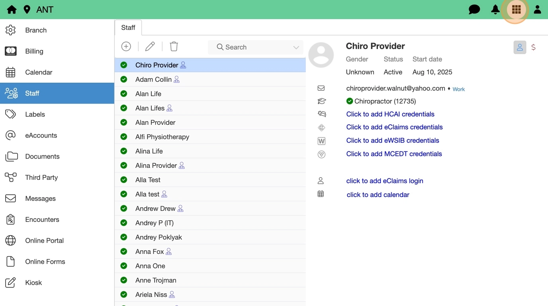
Task: Toggle the active checkmark beside Alan Life
Action: point(124,94)
